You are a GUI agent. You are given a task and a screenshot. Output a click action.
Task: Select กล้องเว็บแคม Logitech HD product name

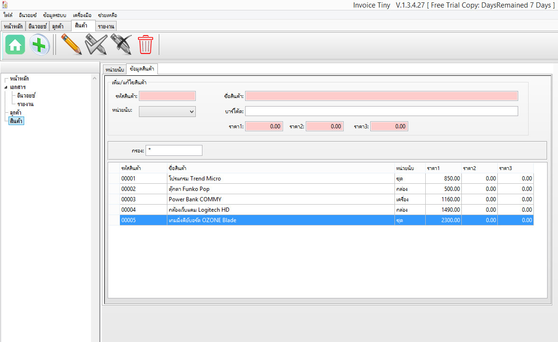[199, 210]
